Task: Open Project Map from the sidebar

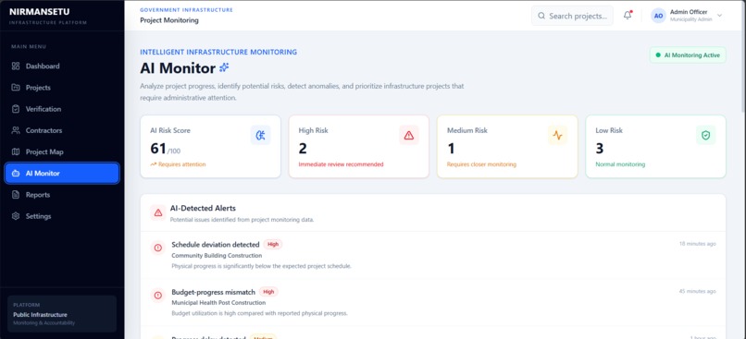Action: (x=62, y=151)
